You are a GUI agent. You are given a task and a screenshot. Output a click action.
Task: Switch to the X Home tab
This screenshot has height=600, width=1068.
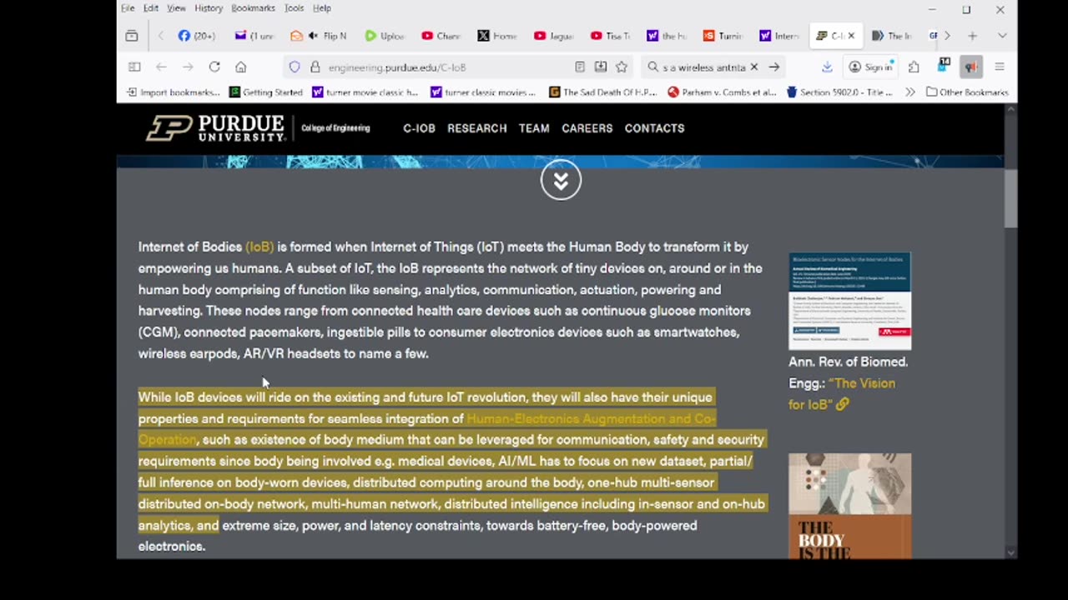(497, 36)
